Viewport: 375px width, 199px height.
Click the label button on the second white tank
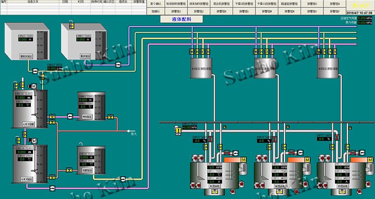click(85, 56)
